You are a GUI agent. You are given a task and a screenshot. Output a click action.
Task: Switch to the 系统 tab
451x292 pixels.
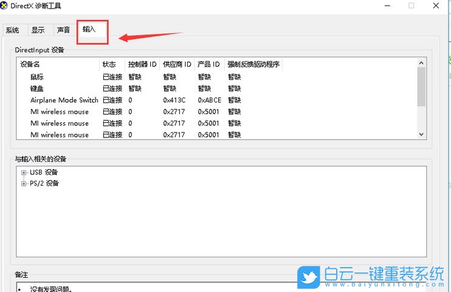(x=12, y=30)
